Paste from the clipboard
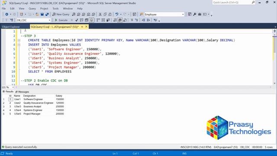 click(x=110, y=14)
